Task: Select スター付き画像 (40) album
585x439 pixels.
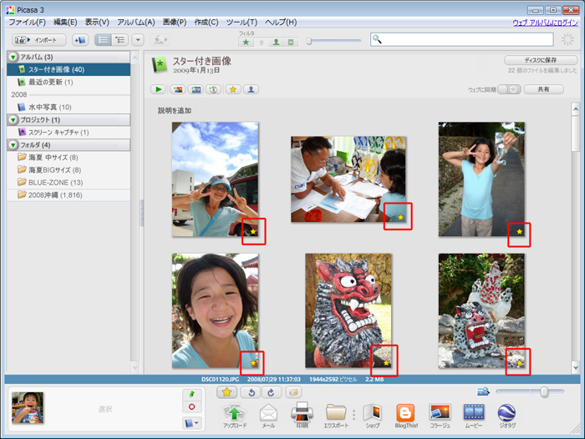Action: click(69, 69)
